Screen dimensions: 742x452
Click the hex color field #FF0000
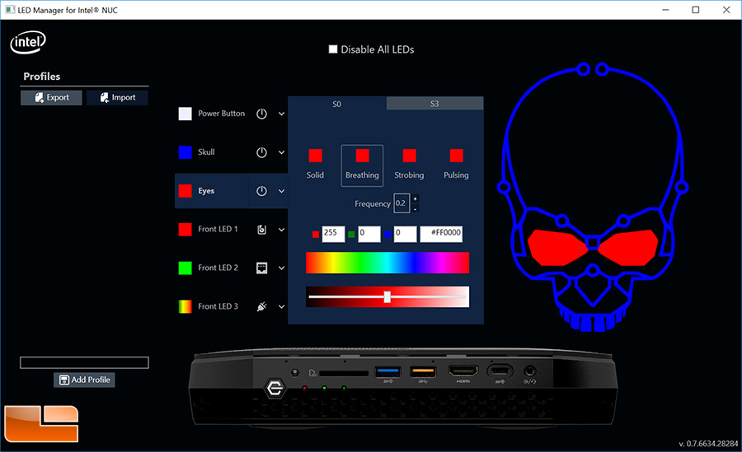441,233
